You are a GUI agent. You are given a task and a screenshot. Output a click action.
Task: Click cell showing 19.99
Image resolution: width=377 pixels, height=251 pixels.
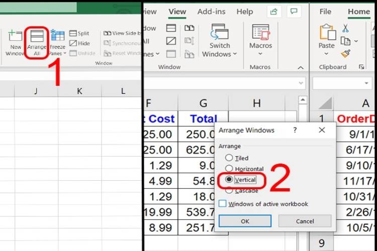(x=161, y=212)
